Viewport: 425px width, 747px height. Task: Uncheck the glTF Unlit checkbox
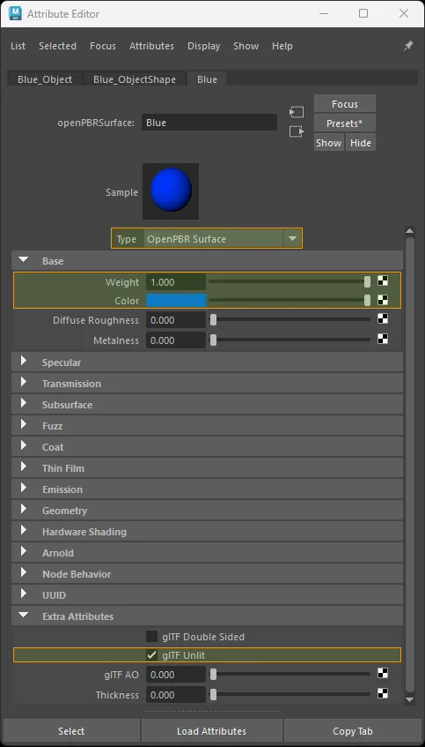[151, 655]
